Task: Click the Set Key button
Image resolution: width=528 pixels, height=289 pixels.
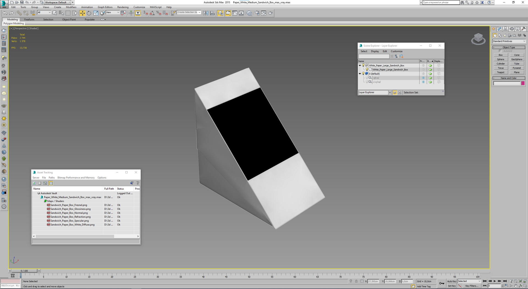Action: pos(452,286)
